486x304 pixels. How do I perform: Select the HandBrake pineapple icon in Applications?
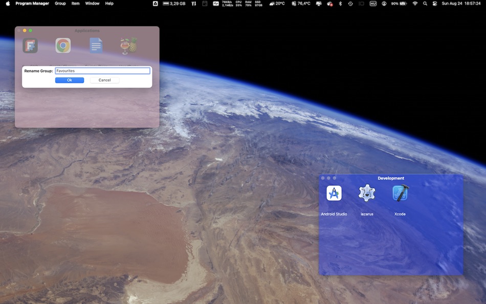129,46
